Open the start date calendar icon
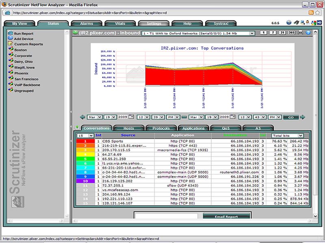This screenshot has height=243, width=325. [x=131, y=117]
